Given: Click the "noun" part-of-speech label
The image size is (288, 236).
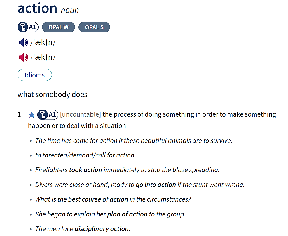Looking at the screenshot, I should [x=70, y=10].
